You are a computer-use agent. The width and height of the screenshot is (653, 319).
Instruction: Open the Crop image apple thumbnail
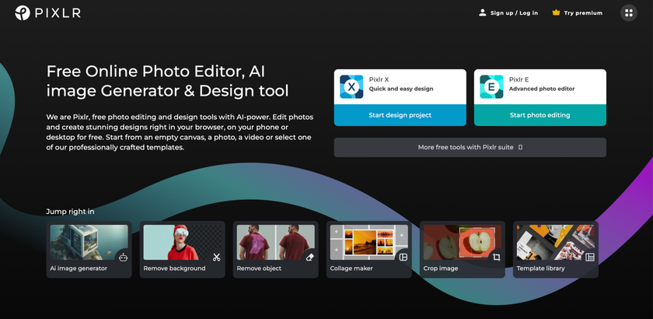click(462, 242)
